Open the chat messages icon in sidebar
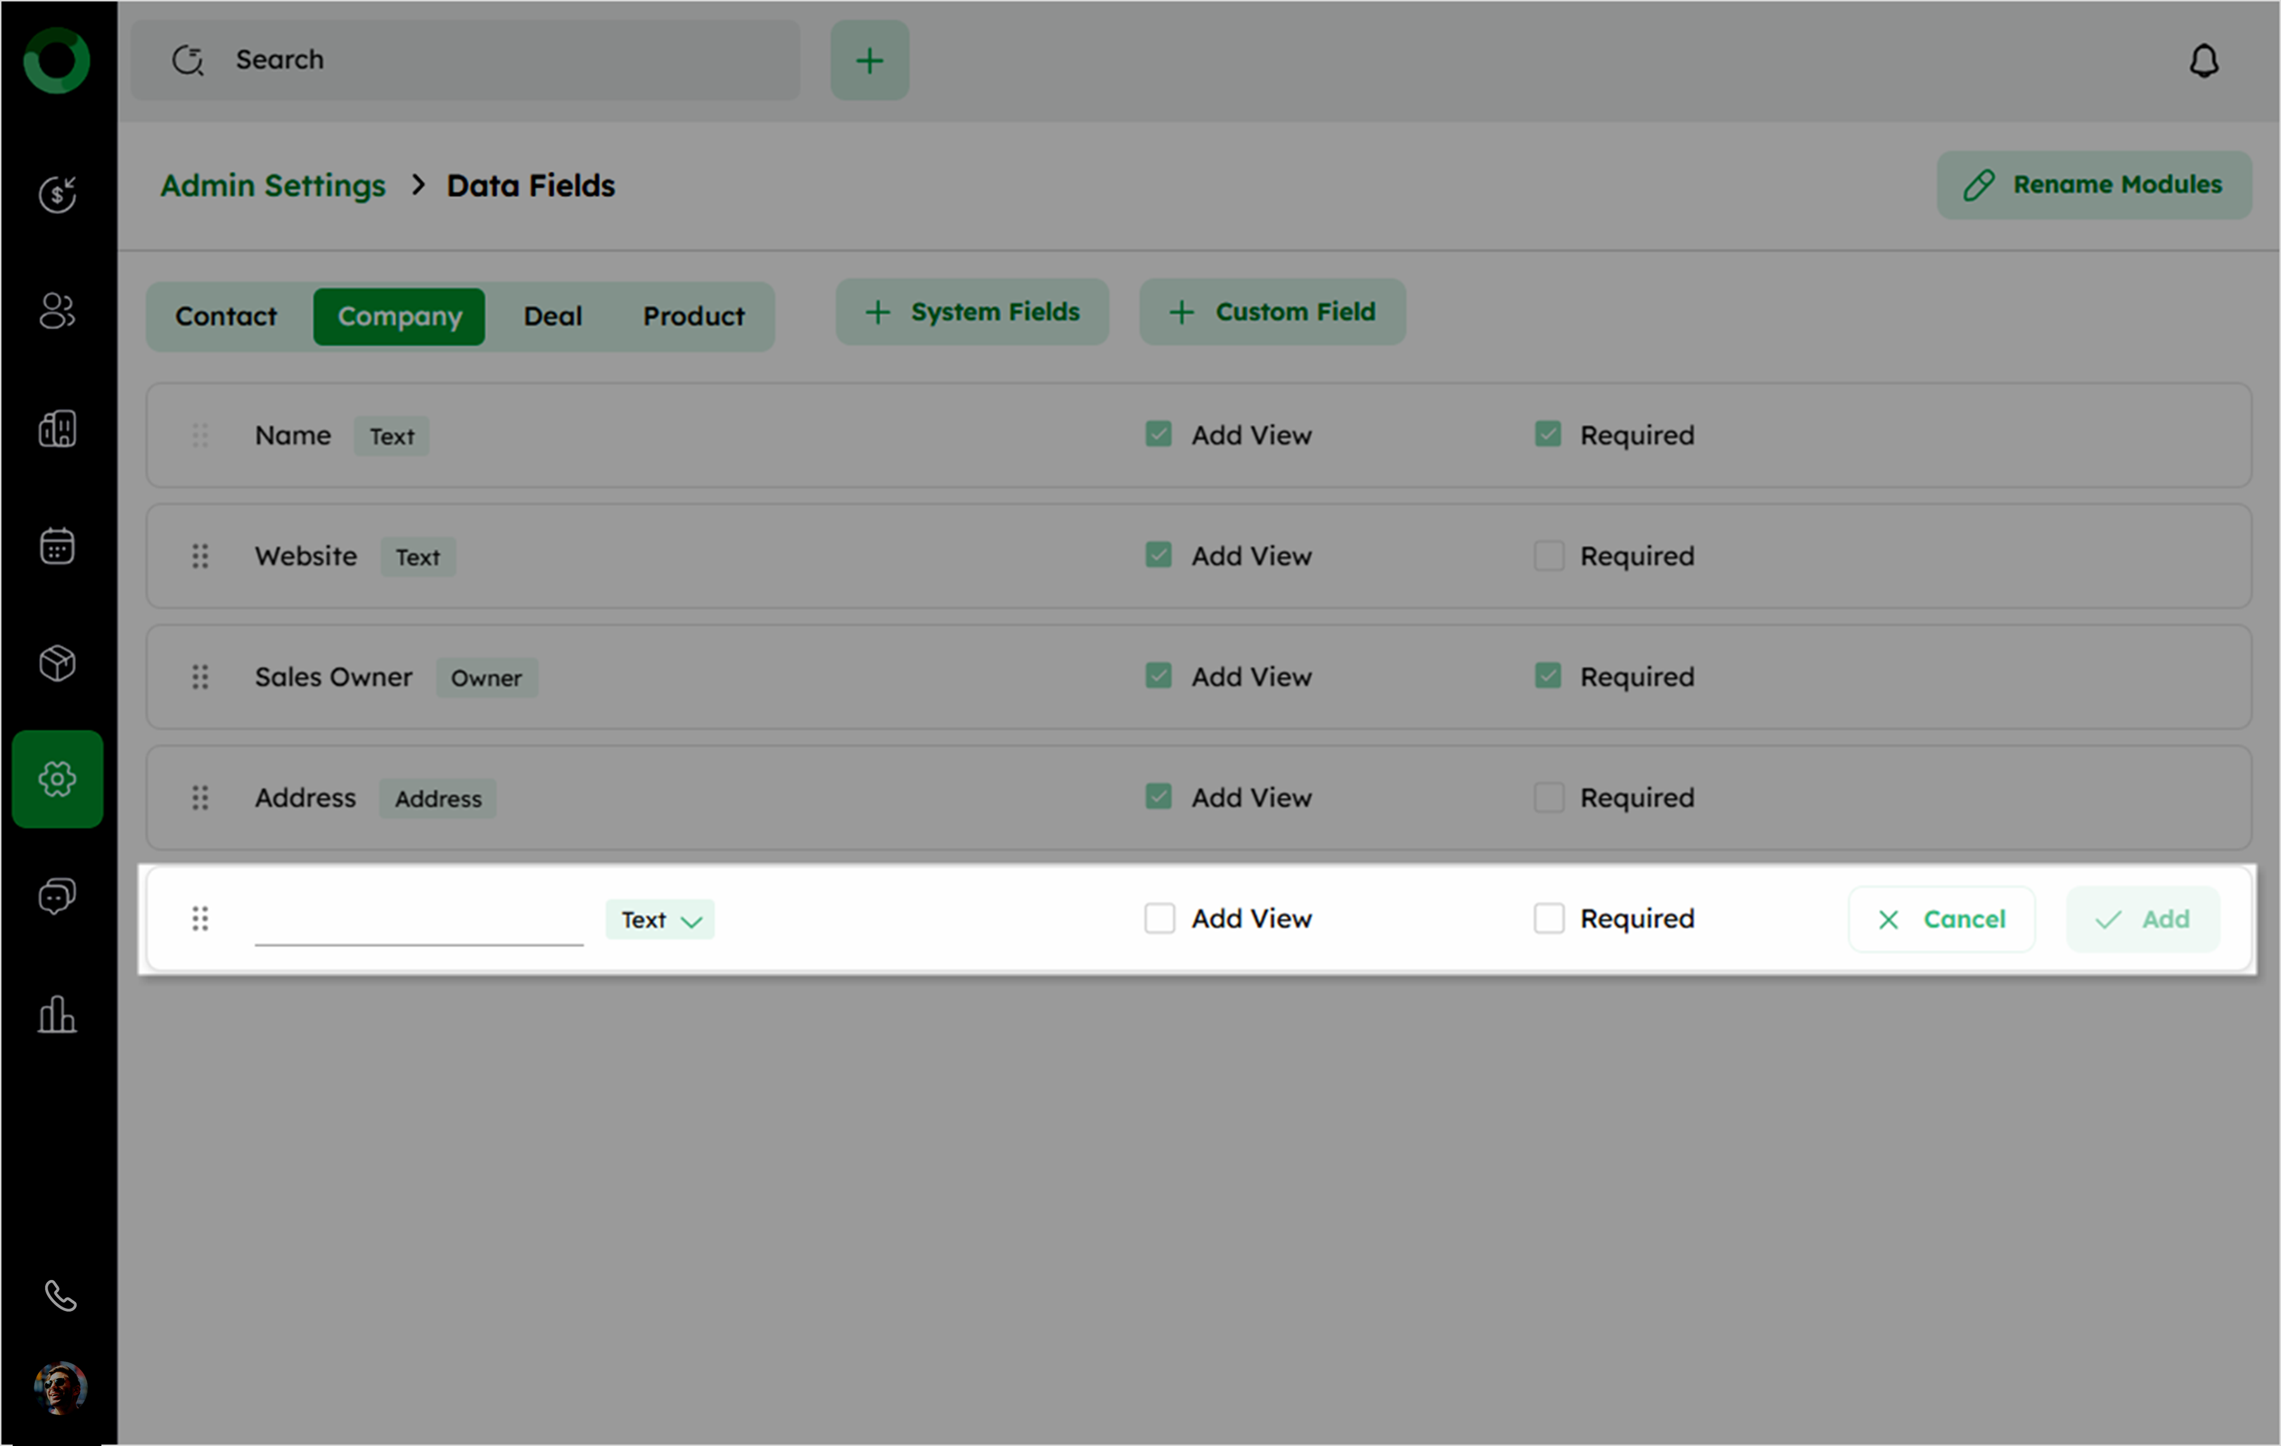 click(x=57, y=896)
